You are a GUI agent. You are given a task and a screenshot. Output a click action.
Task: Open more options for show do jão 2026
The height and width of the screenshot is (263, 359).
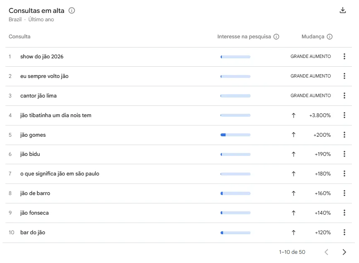(x=344, y=56)
